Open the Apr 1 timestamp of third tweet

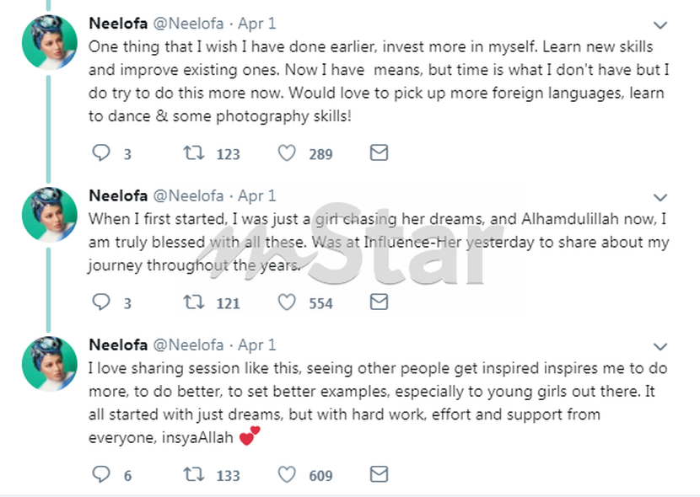tap(256, 345)
